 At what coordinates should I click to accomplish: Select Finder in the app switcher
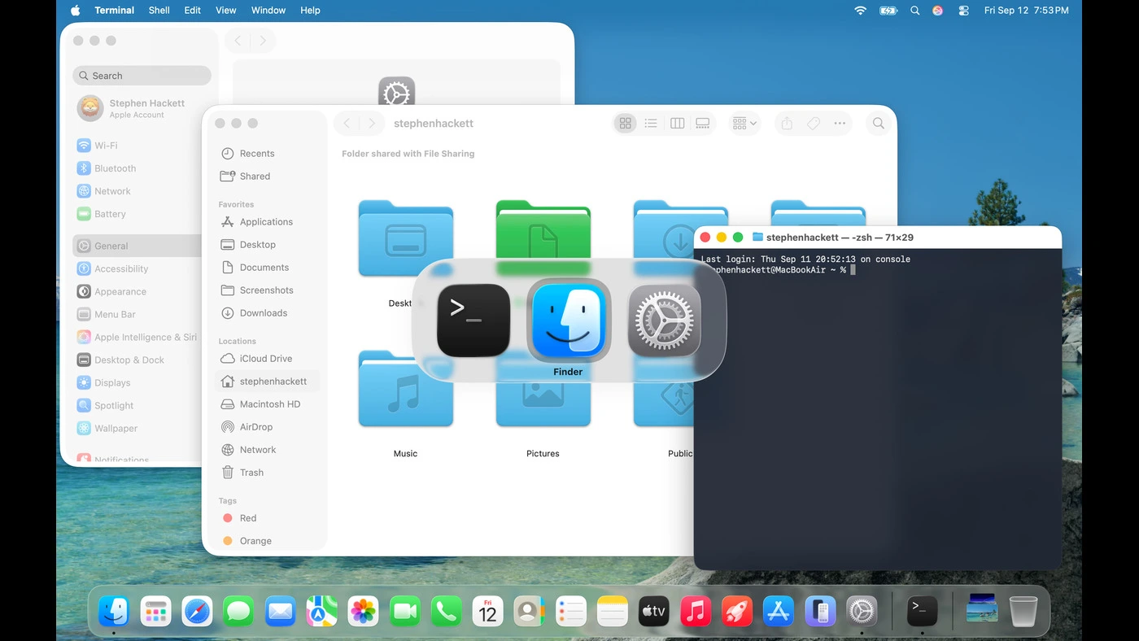[x=569, y=320]
